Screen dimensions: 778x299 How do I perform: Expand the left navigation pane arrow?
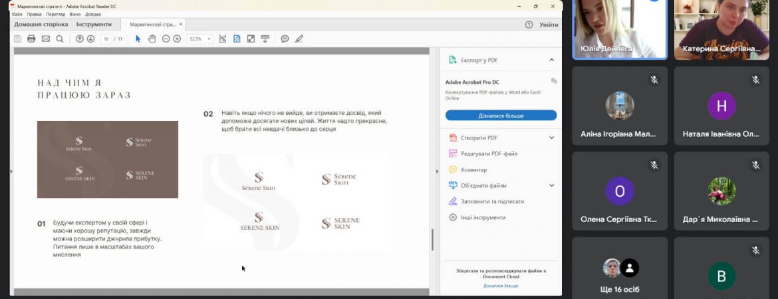pyautogui.click(x=11, y=171)
